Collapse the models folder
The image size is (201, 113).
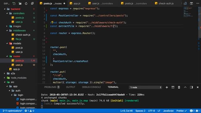pos(7,43)
